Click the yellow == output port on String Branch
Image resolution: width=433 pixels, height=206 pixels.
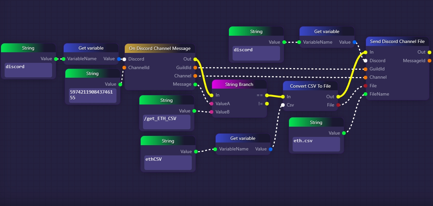[267, 95]
